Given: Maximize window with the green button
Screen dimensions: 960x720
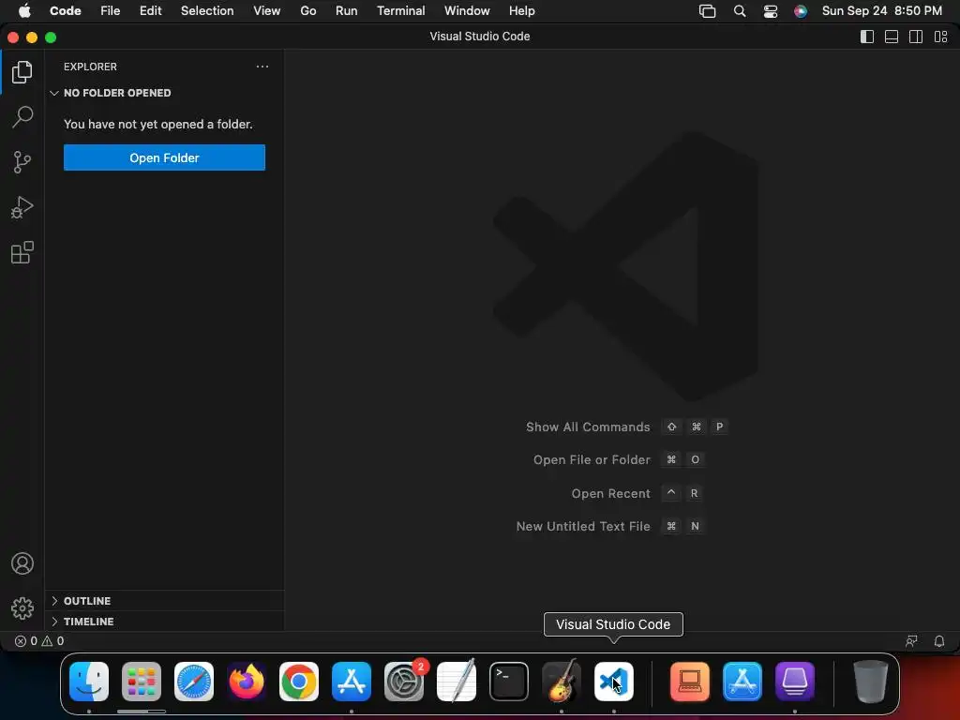Looking at the screenshot, I should click(x=51, y=37).
